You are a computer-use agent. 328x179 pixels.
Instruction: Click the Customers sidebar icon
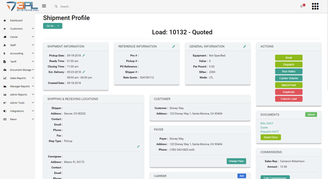coord(4,29)
